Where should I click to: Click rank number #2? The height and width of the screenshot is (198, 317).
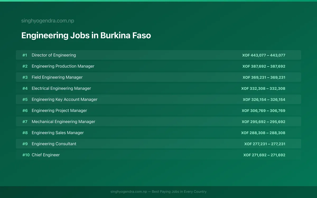point(25,66)
